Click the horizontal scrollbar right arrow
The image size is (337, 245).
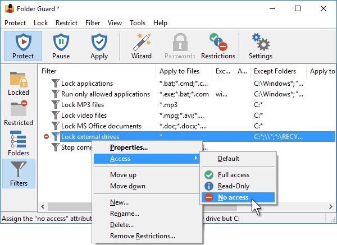click(x=331, y=207)
